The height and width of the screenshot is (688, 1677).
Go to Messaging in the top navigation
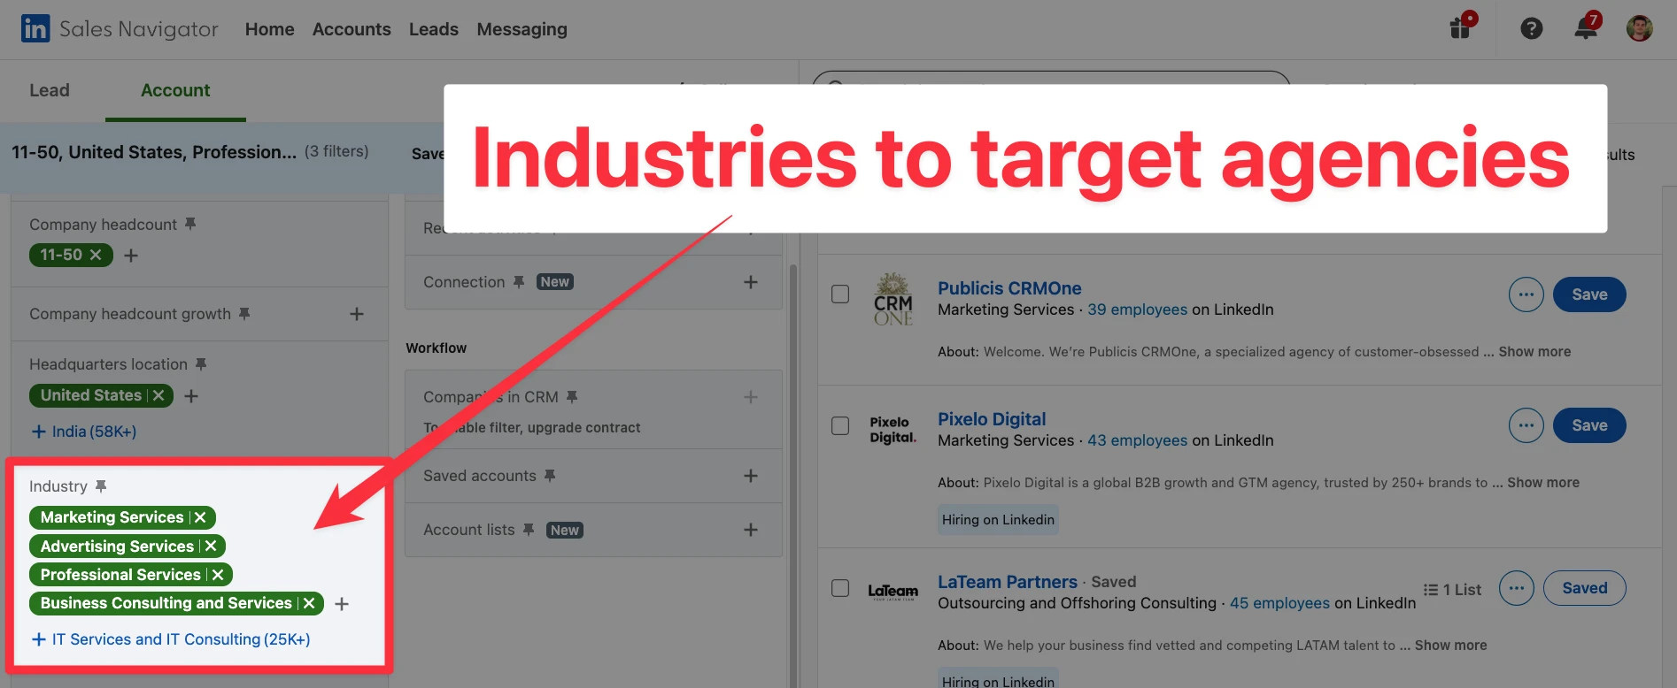point(522,29)
